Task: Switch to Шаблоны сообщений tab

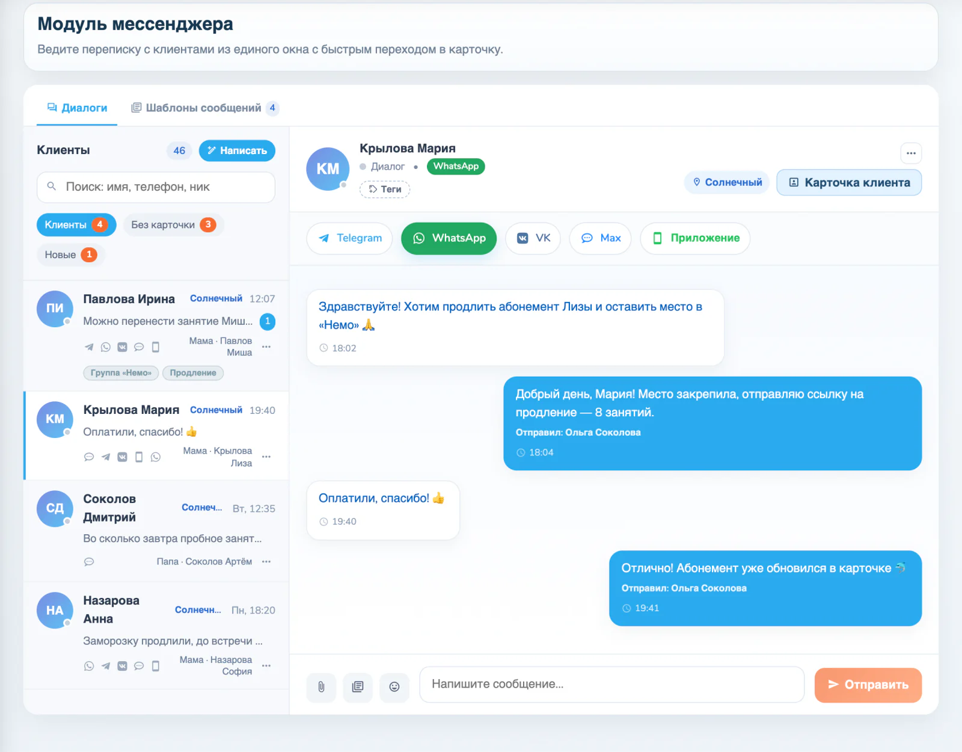Action: click(x=204, y=108)
